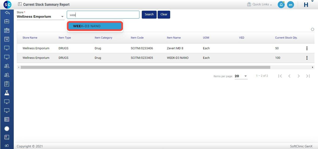Open the briefcase icon in sidebar
Image resolution: width=318 pixels, height=149 pixels.
pyautogui.click(x=7, y=22)
